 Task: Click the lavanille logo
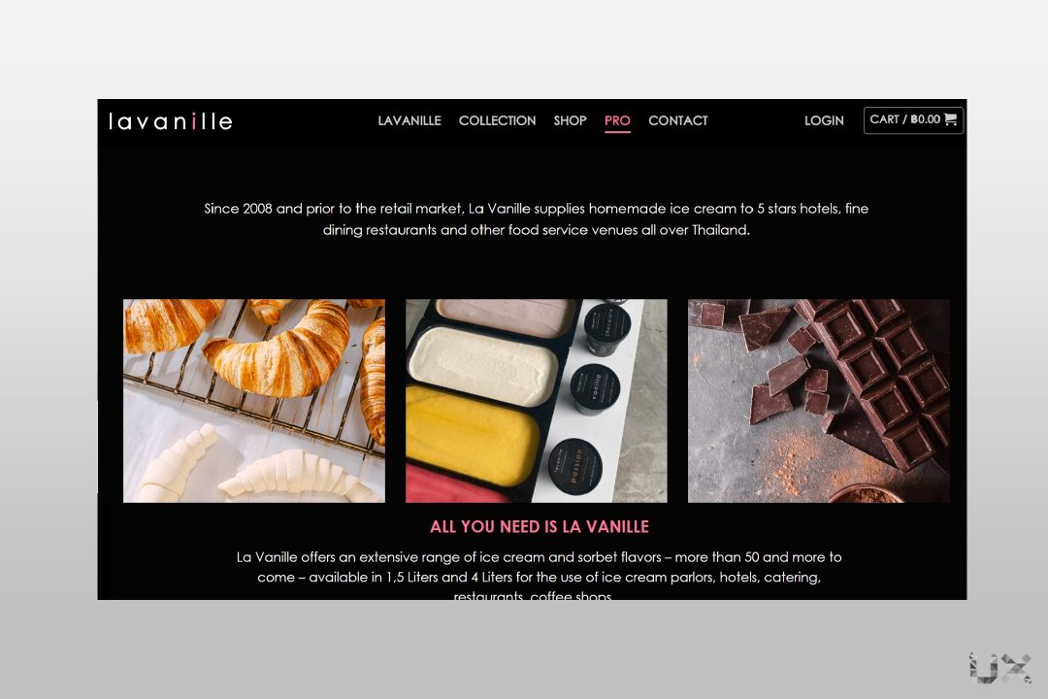(x=171, y=121)
